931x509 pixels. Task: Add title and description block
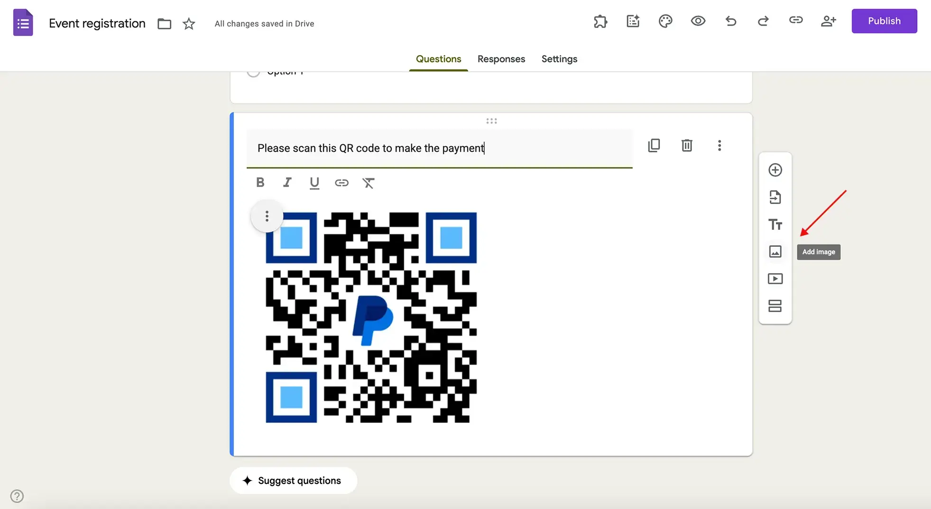(775, 224)
